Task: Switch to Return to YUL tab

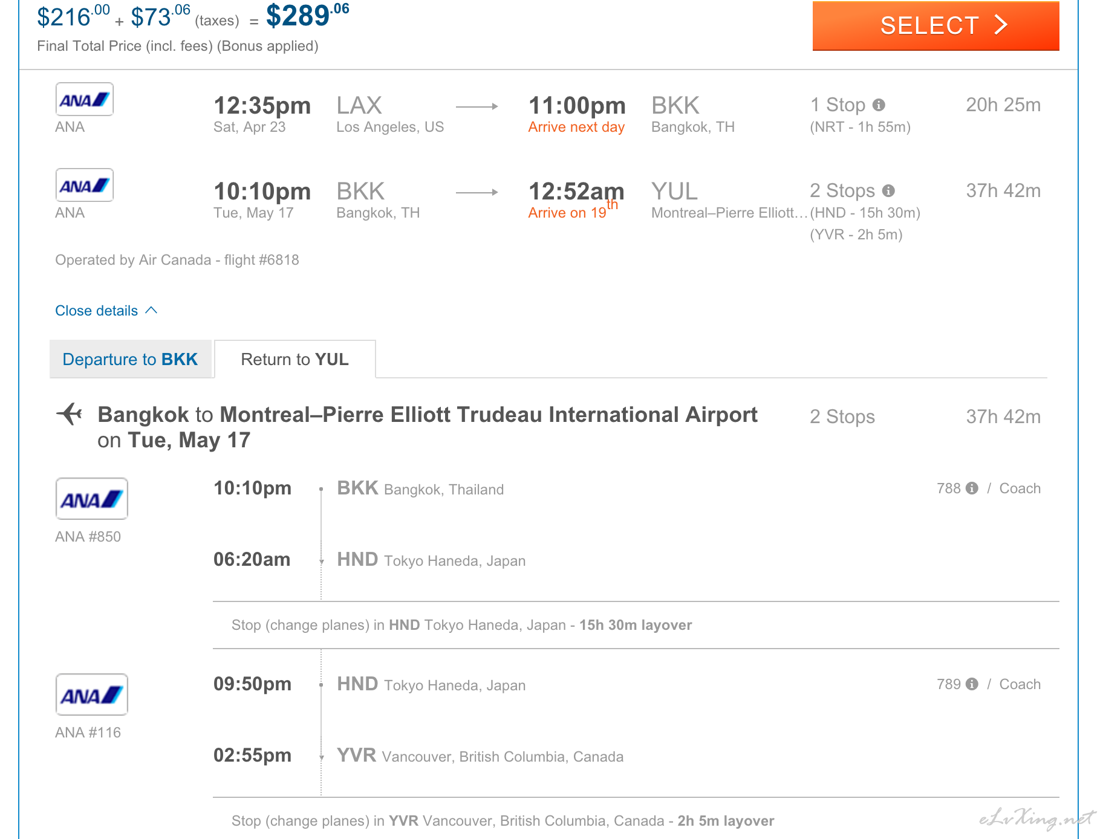Action: (x=295, y=359)
